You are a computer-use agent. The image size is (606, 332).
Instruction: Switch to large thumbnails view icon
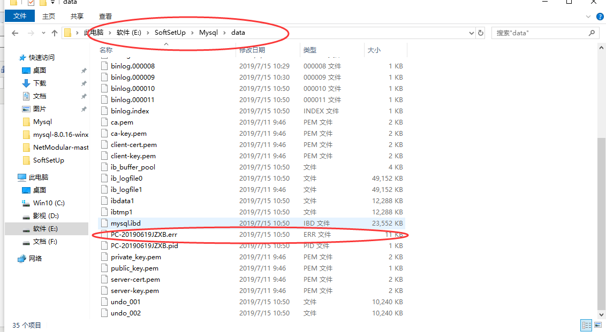(x=598, y=325)
